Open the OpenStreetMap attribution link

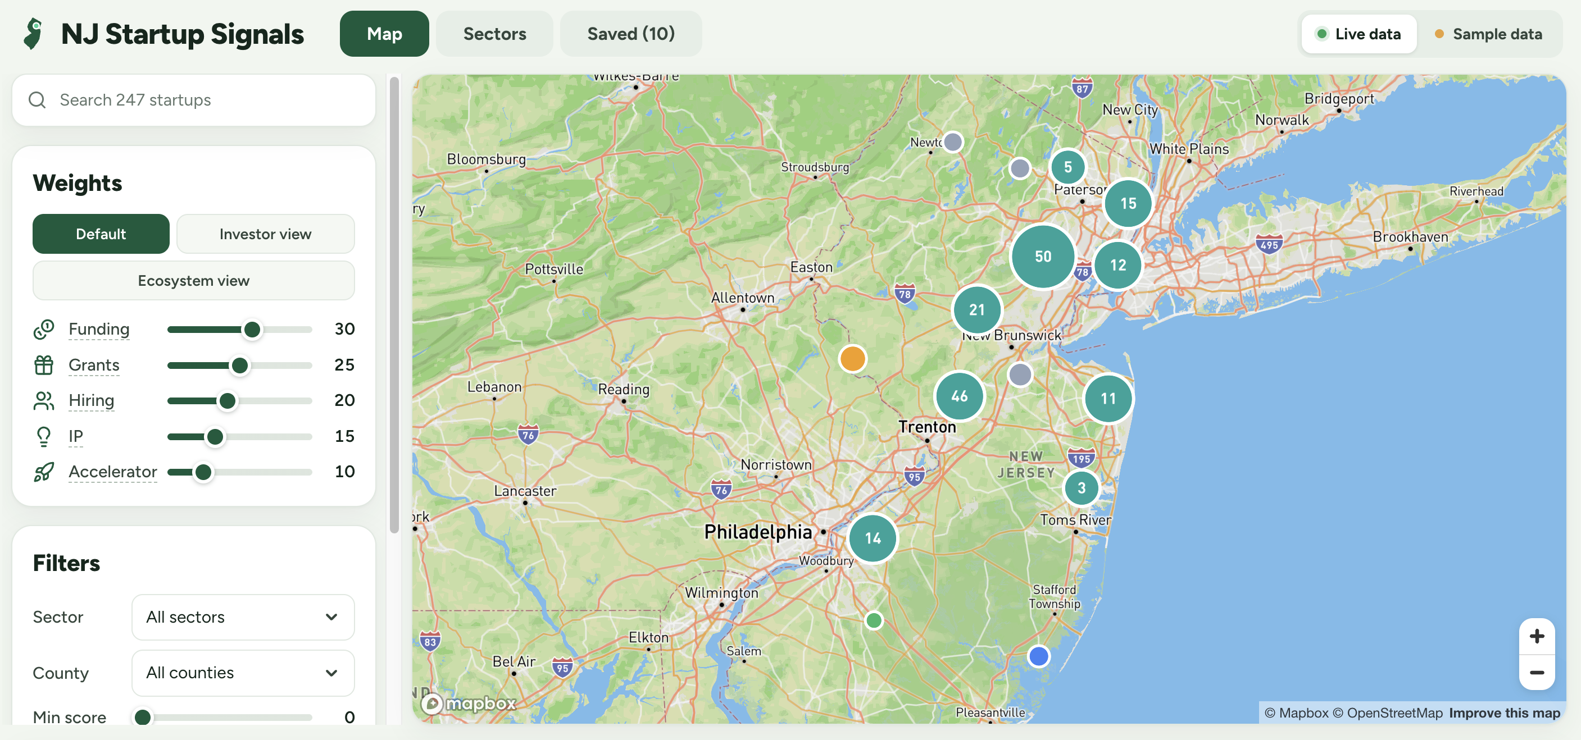point(1388,713)
